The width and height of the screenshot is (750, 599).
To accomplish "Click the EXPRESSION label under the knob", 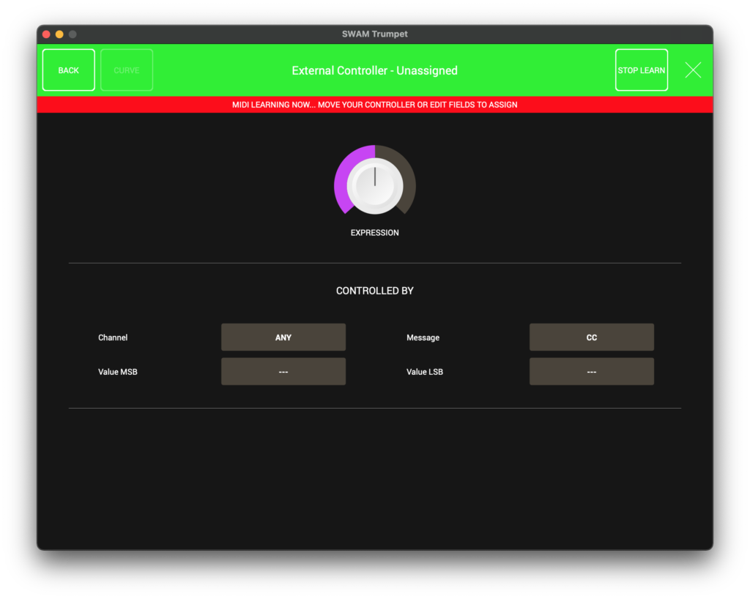I will coord(375,233).
